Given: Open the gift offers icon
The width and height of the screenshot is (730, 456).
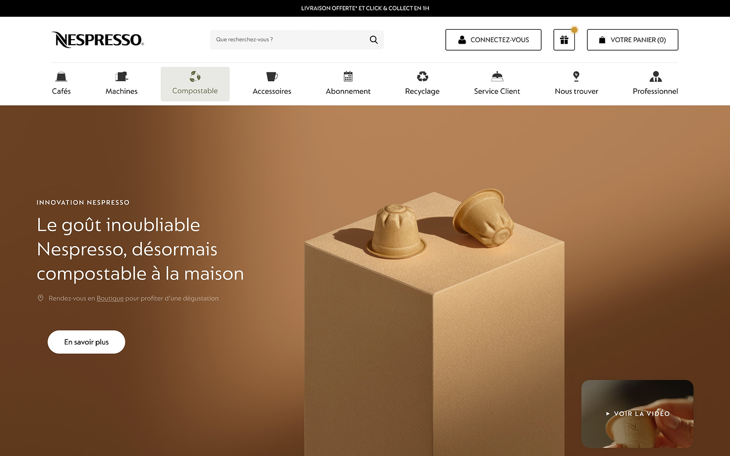Looking at the screenshot, I should tap(564, 40).
